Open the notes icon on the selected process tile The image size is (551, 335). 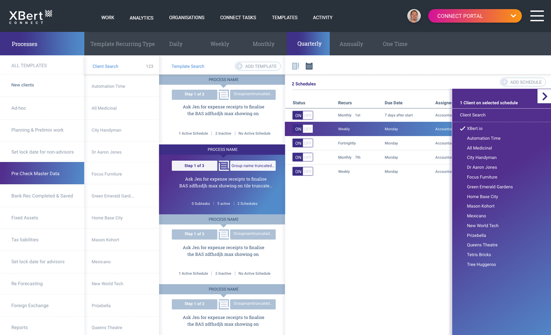[x=224, y=165]
